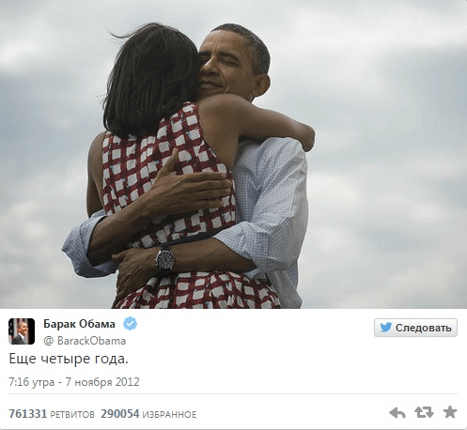467x430 pixels.
Task: Retweet using the retweet arrows icon
Action: point(424,412)
